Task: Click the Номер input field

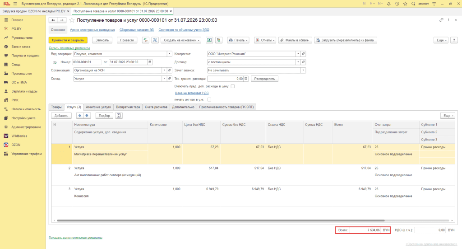Action: (x=87, y=62)
